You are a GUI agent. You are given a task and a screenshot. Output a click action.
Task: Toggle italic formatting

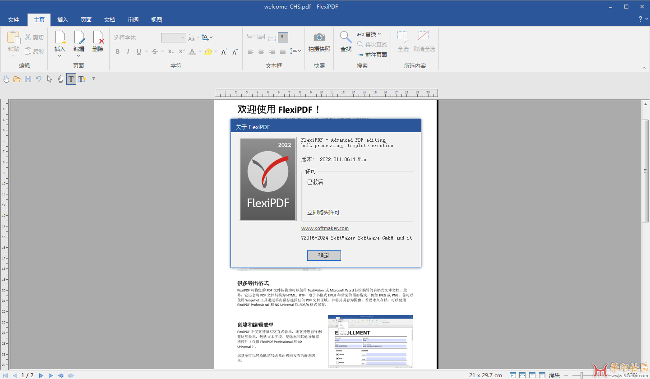pos(128,52)
